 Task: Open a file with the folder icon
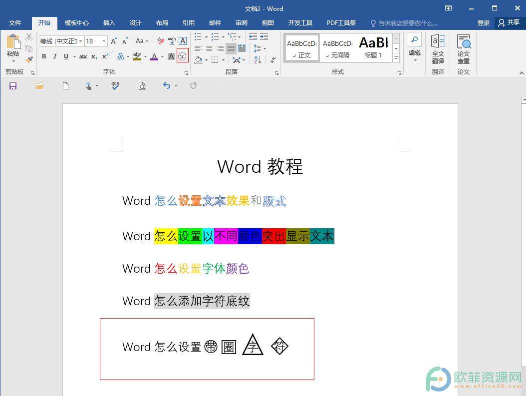pyautogui.click(x=39, y=86)
